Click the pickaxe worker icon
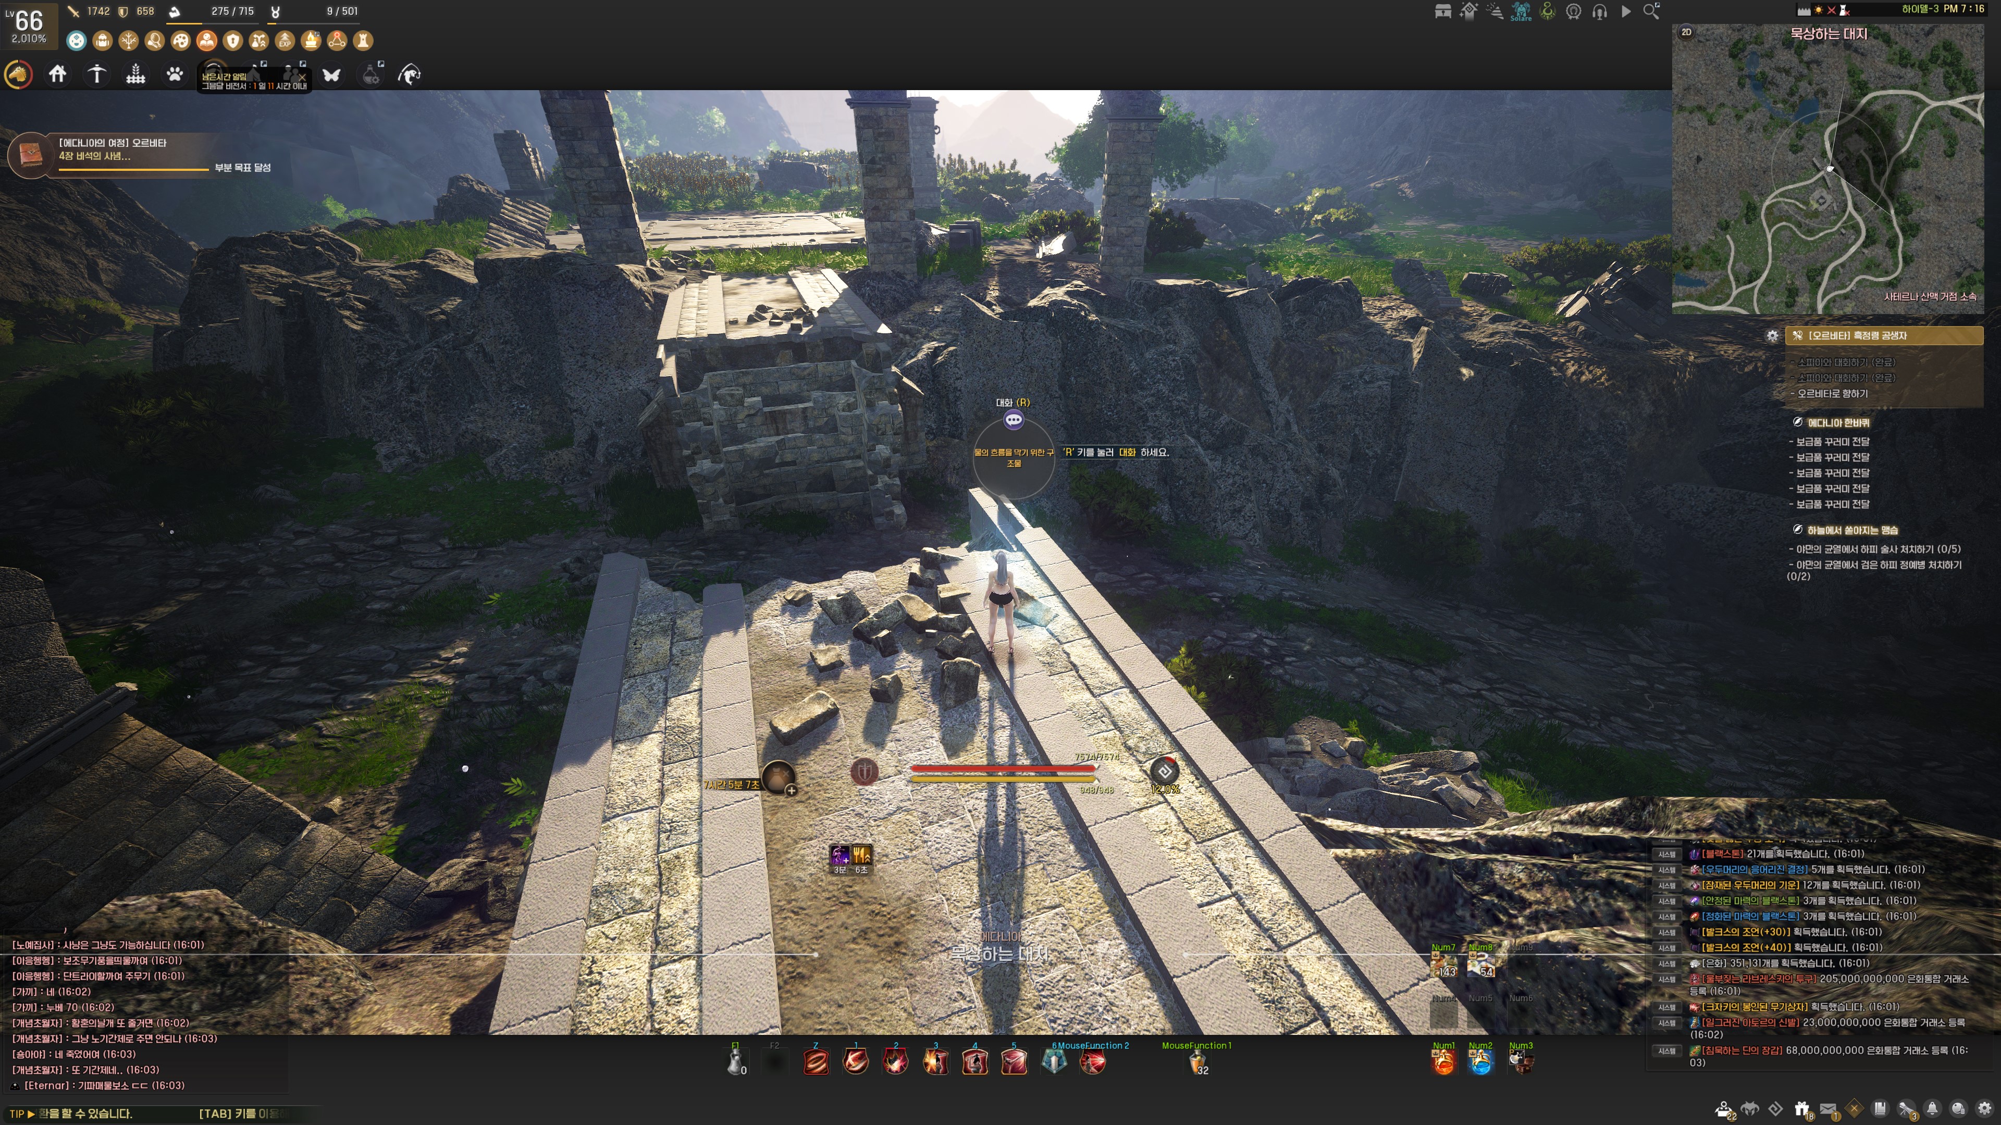This screenshot has height=1125, width=2001. coord(96,74)
